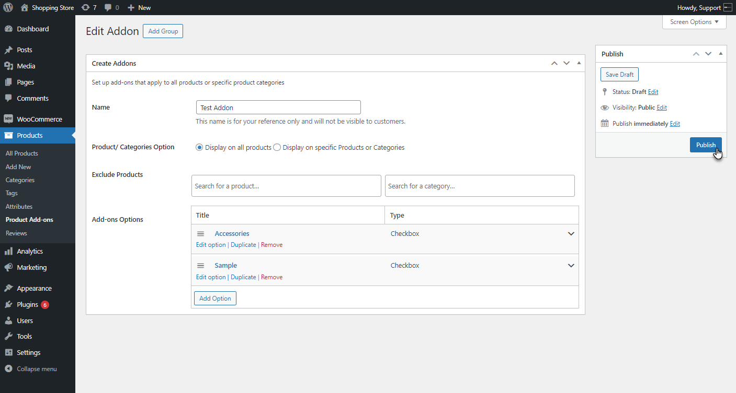The width and height of the screenshot is (736, 393).
Task: Click the Search for a category field
Action: pyautogui.click(x=480, y=186)
